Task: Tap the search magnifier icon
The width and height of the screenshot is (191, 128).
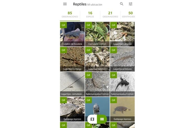Action: click(122, 4)
